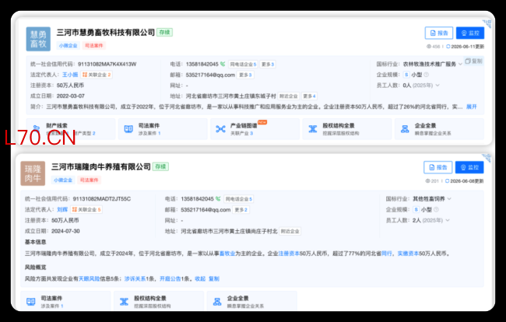Image resolution: width=506 pixels, height=322 pixels.
Task: Click info icon beside 小型 in 慧勇畜牧 card
Action: coord(427,75)
